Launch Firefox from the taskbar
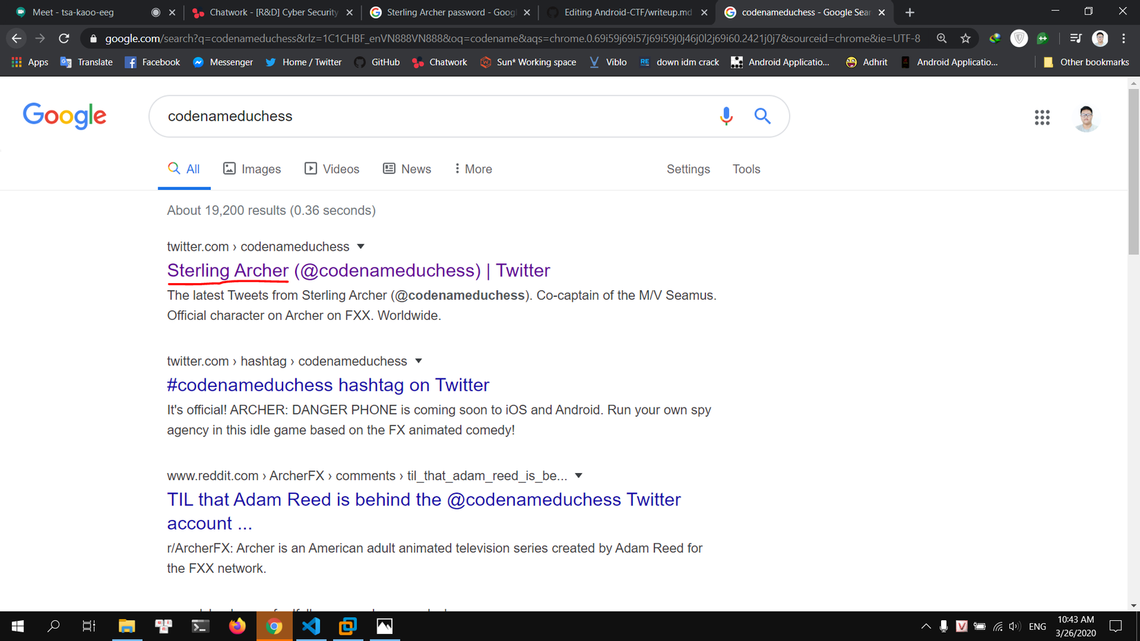Viewport: 1140px width, 641px height. 237,626
